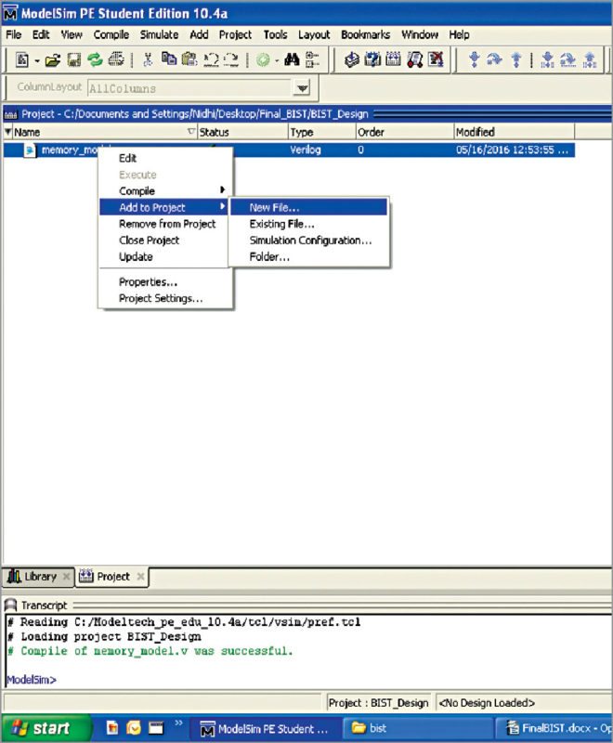Click the Print icon in the toolbar
This screenshot has height=743, width=613.
click(115, 59)
